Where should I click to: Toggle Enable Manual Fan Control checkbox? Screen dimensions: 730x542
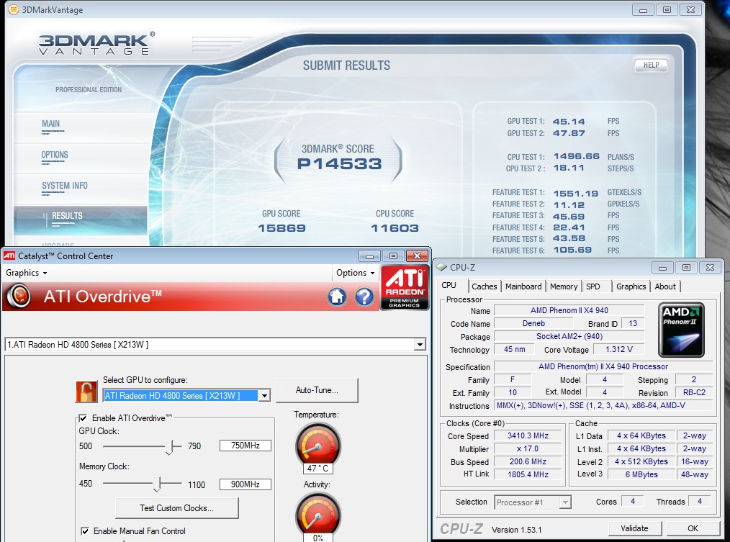tap(85, 530)
